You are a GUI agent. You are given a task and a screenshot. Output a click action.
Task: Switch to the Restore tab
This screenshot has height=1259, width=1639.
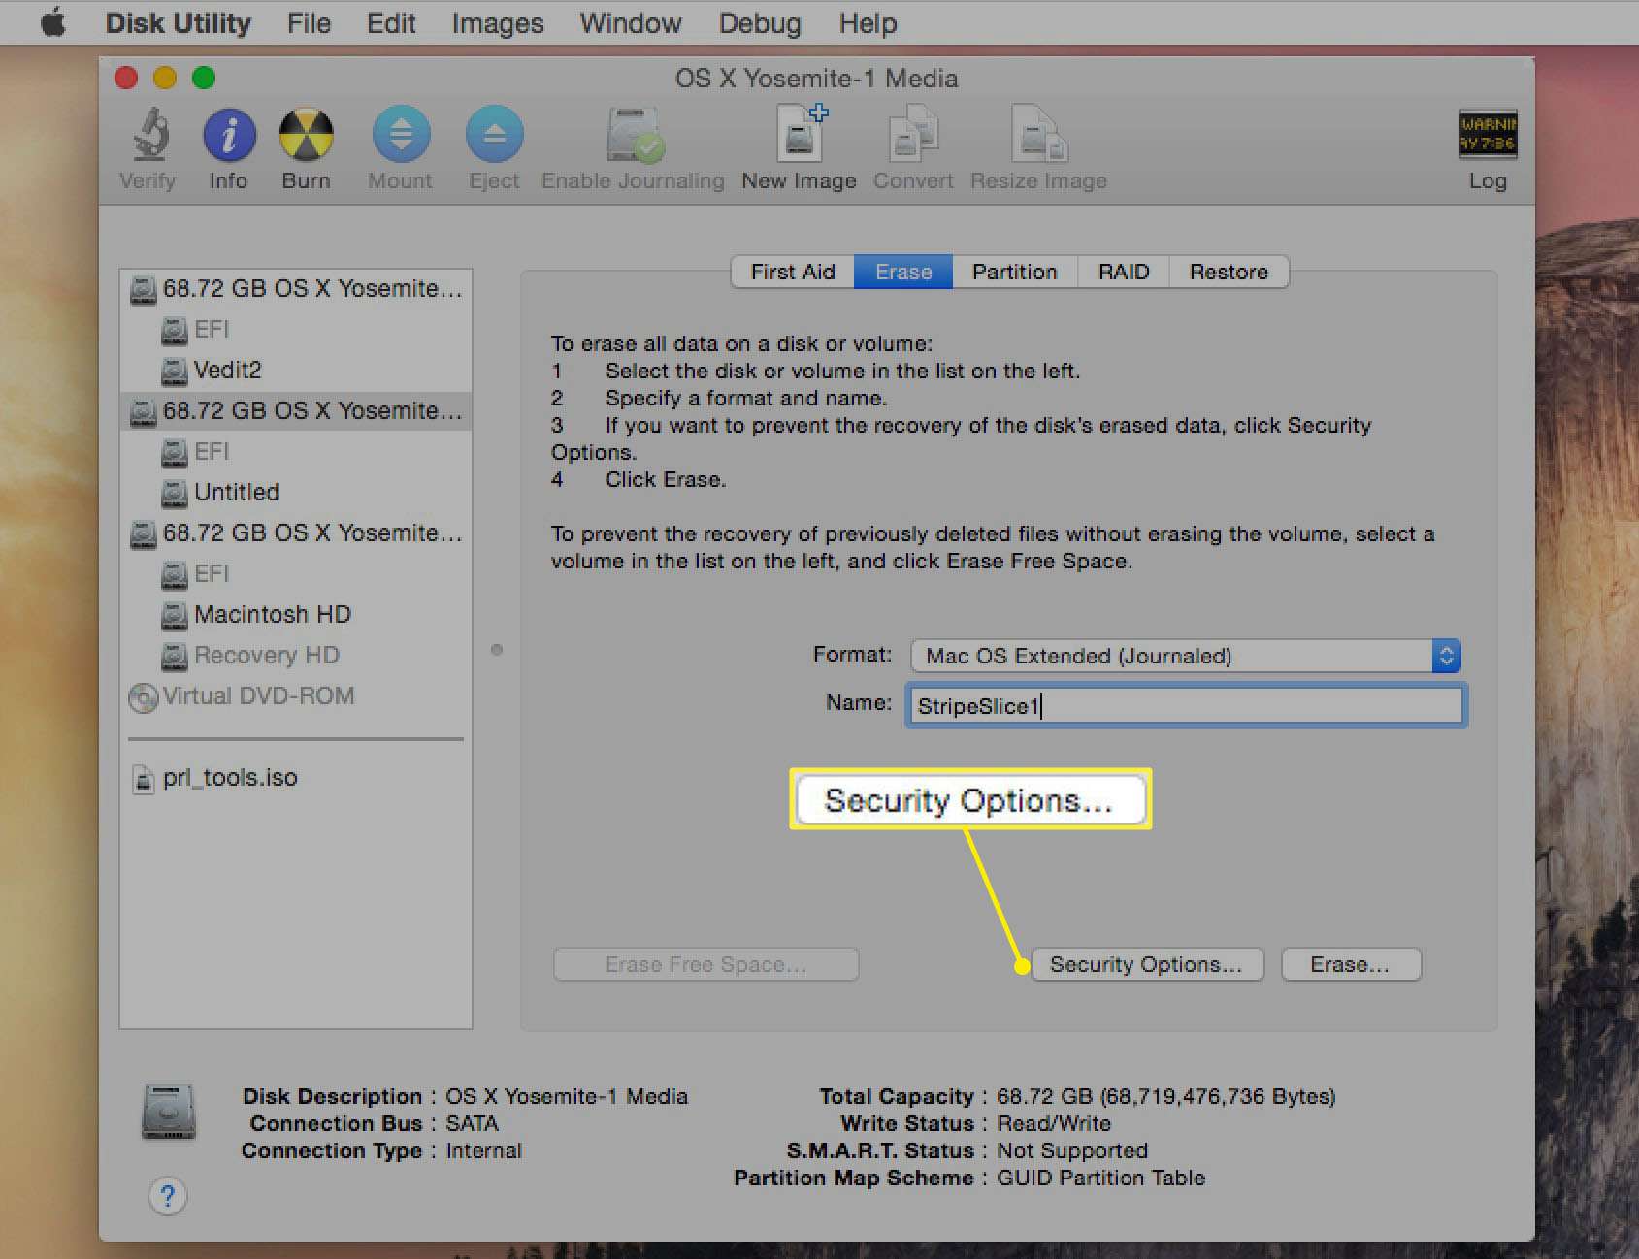coord(1229,272)
